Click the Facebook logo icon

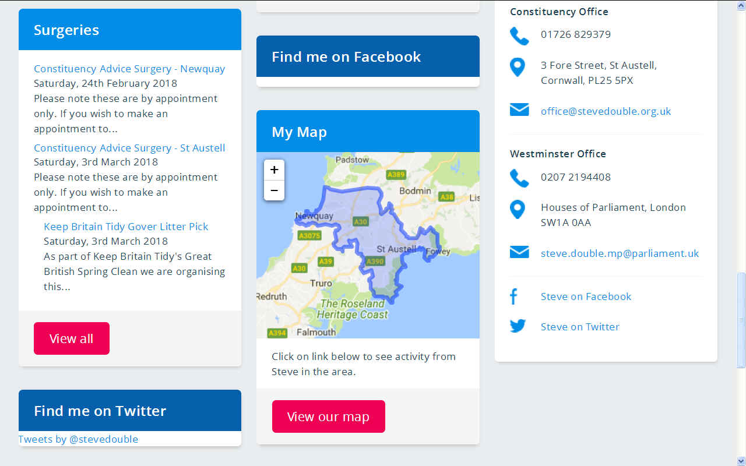pyautogui.click(x=513, y=296)
